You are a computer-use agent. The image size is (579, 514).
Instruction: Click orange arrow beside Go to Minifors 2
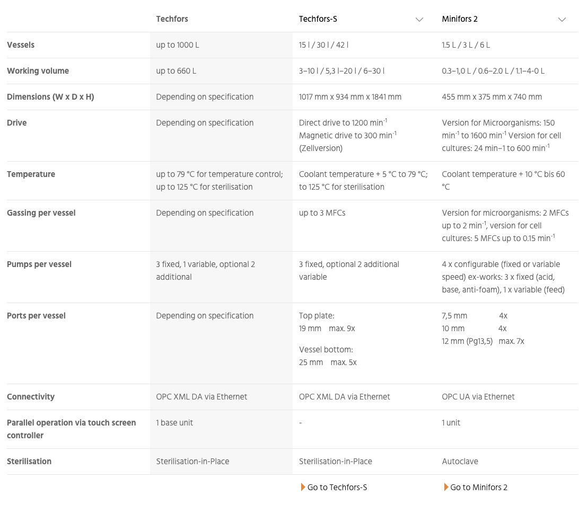click(x=446, y=487)
